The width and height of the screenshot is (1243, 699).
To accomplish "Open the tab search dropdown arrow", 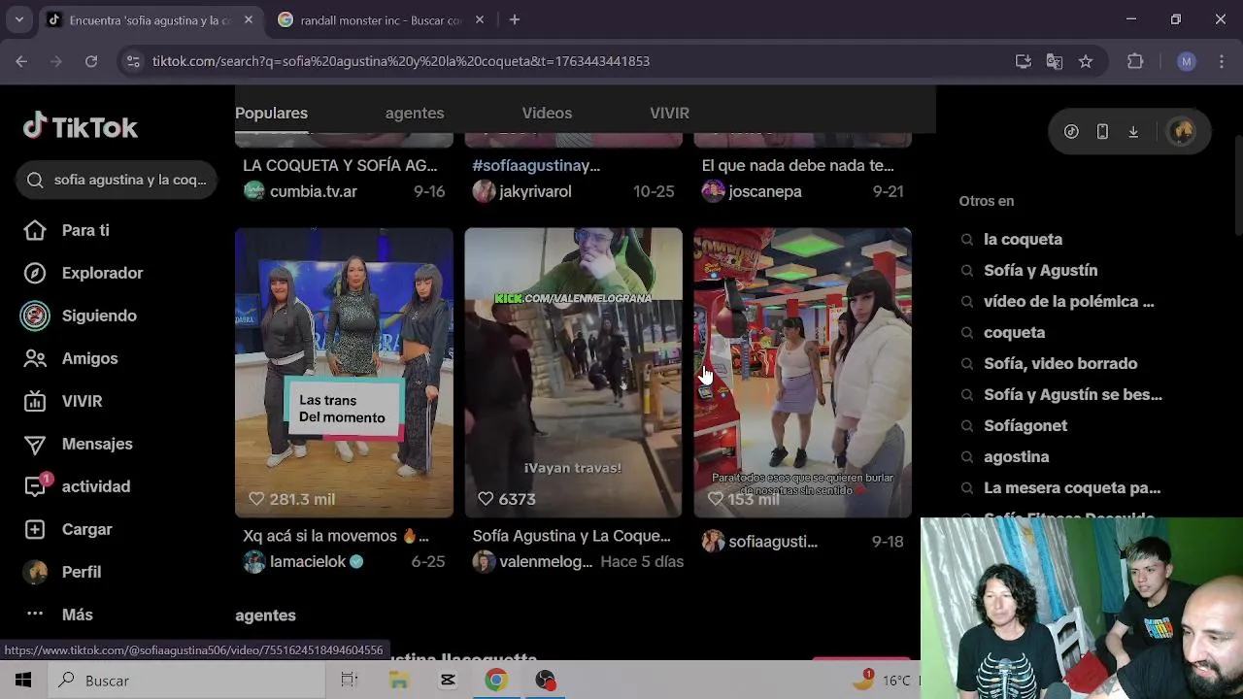I will tap(18, 19).
